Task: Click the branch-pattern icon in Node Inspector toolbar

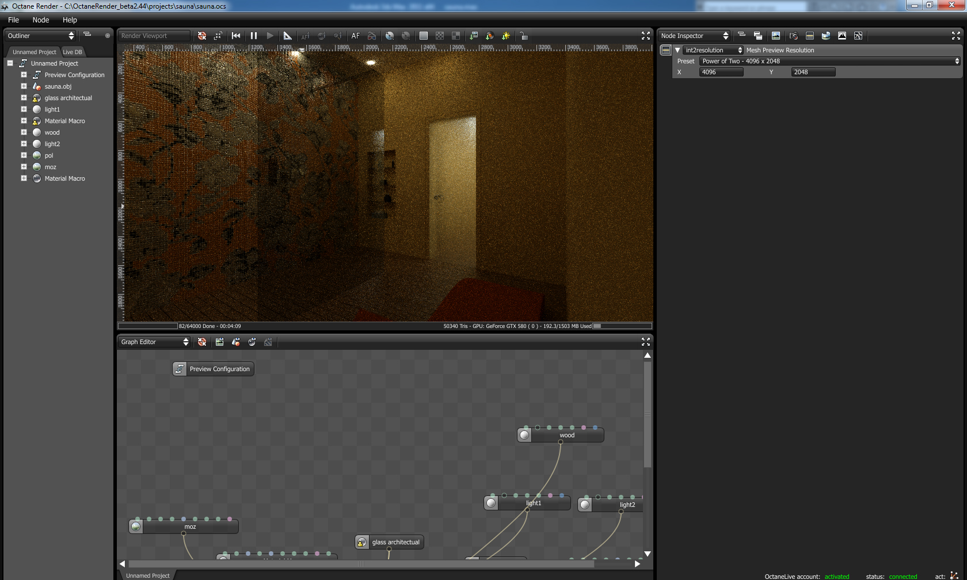Action: pyautogui.click(x=858, y=36)
